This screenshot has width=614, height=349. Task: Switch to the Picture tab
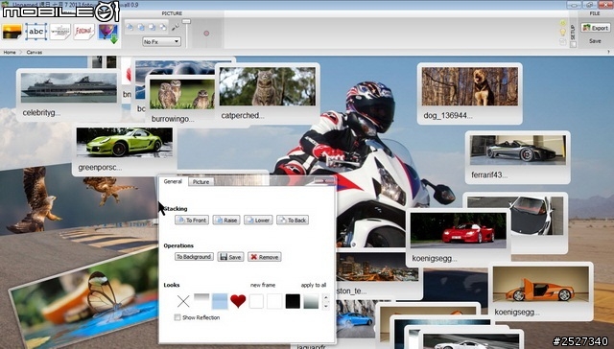coord(201,182)
